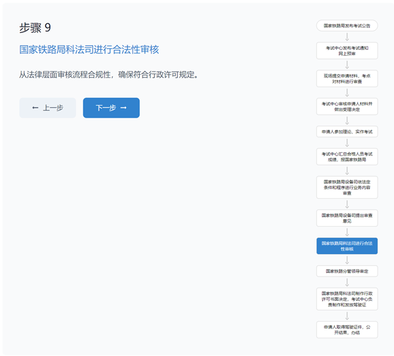Select highlighted 科法司进行合法性审核 node
Viewport: 394px width, 356px height.
point(347,246)
